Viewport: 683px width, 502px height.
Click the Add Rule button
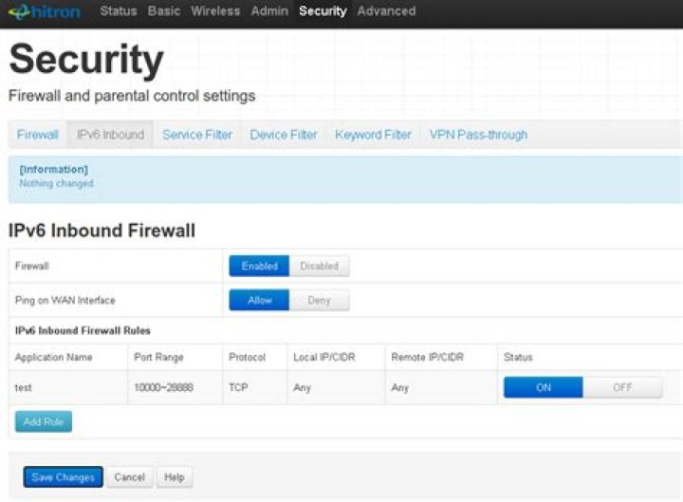click(x=44, y=421)
